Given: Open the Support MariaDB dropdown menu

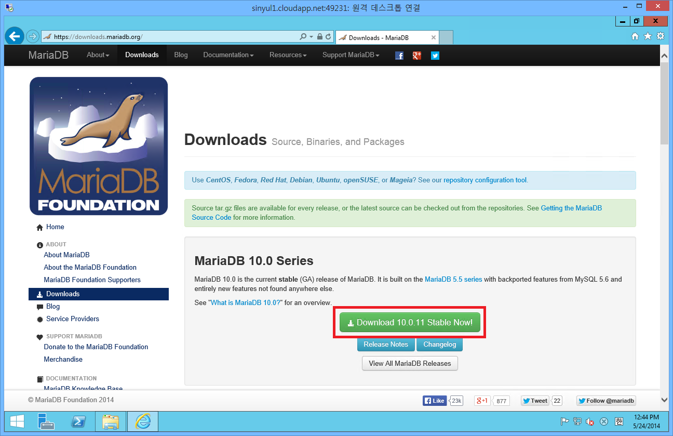Looking at the screenshot, I should pyautogui.click(x=351, y=55).
